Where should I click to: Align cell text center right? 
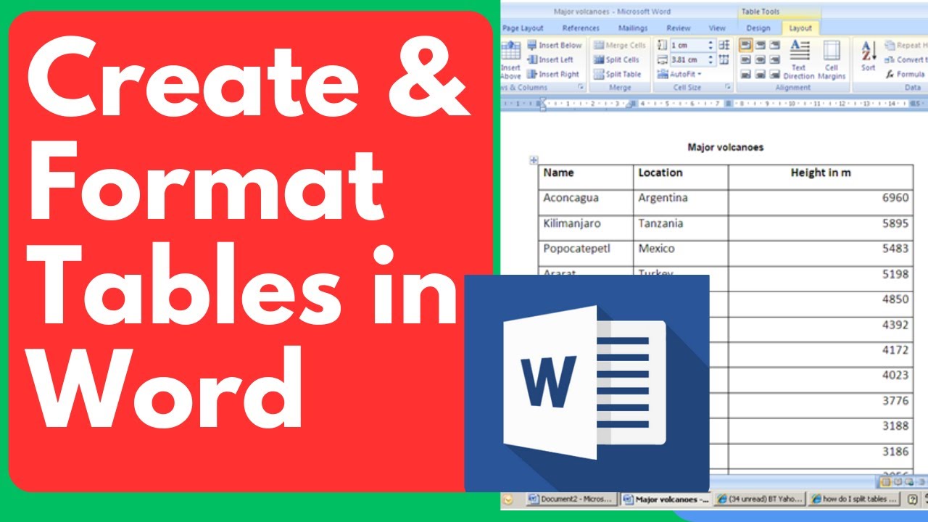774,59
